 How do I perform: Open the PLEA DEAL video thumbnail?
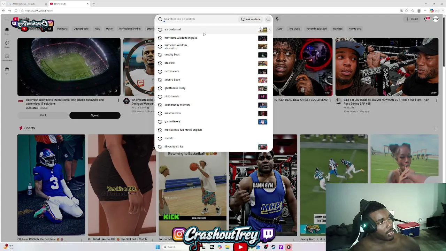coord(302,67)
